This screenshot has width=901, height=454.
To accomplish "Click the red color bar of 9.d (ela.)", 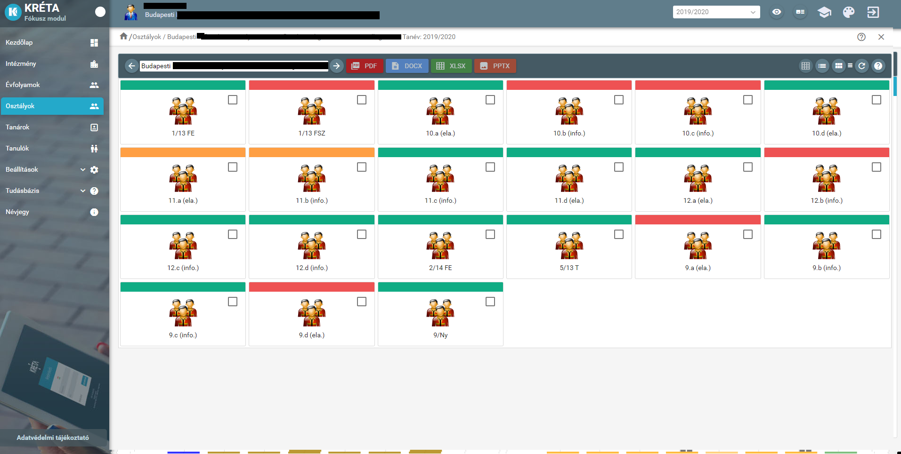I will 312,287.
